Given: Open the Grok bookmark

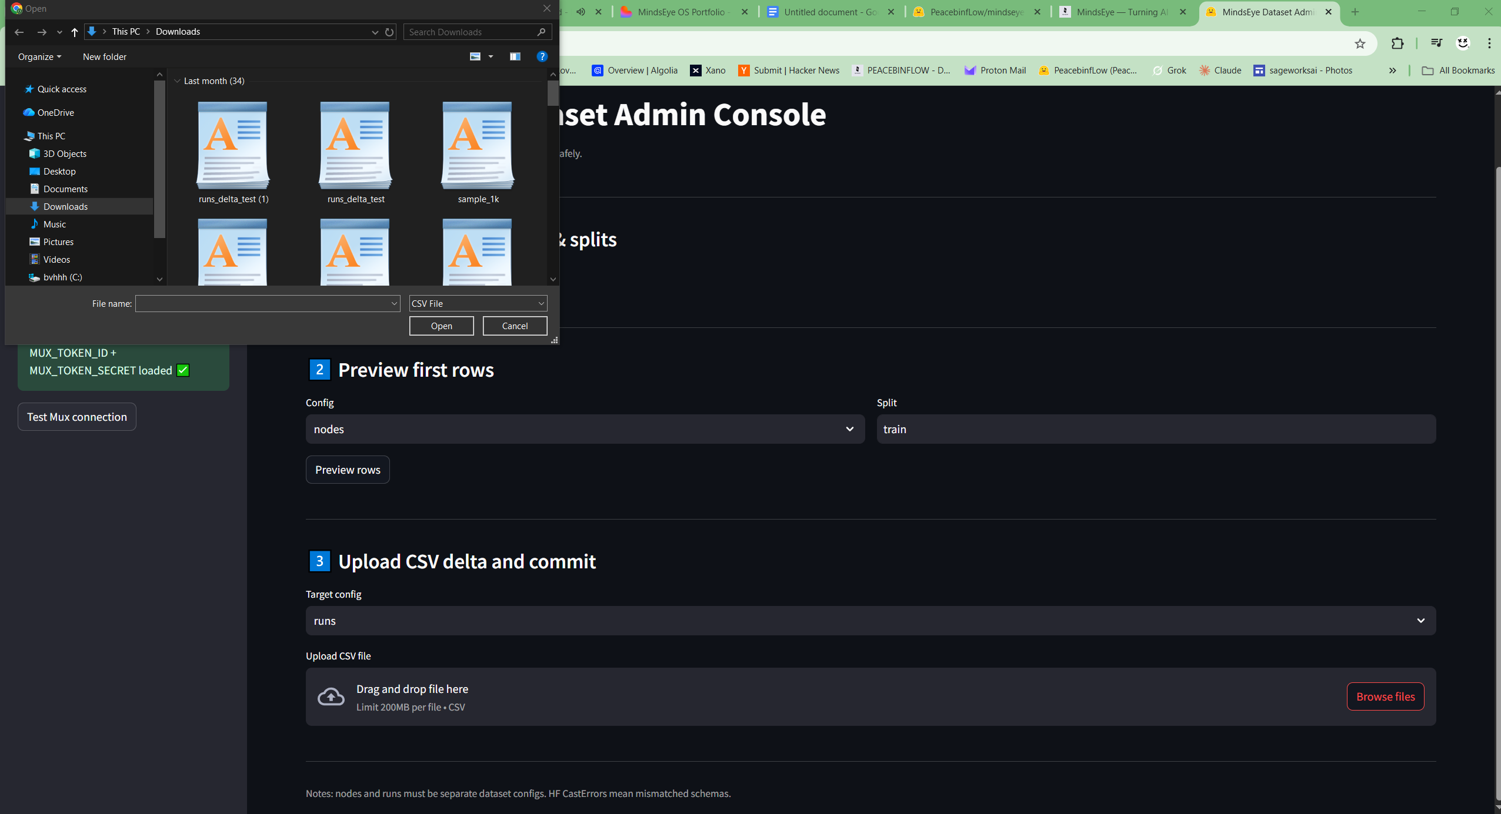Looking at the screenshot, I should tap(1169, 70).
